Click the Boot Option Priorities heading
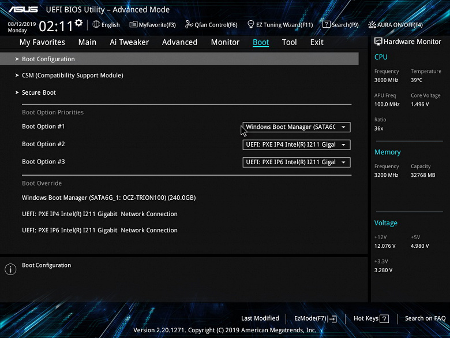The height and width of the screenshot is (338, 450). [x=53, y=113]
